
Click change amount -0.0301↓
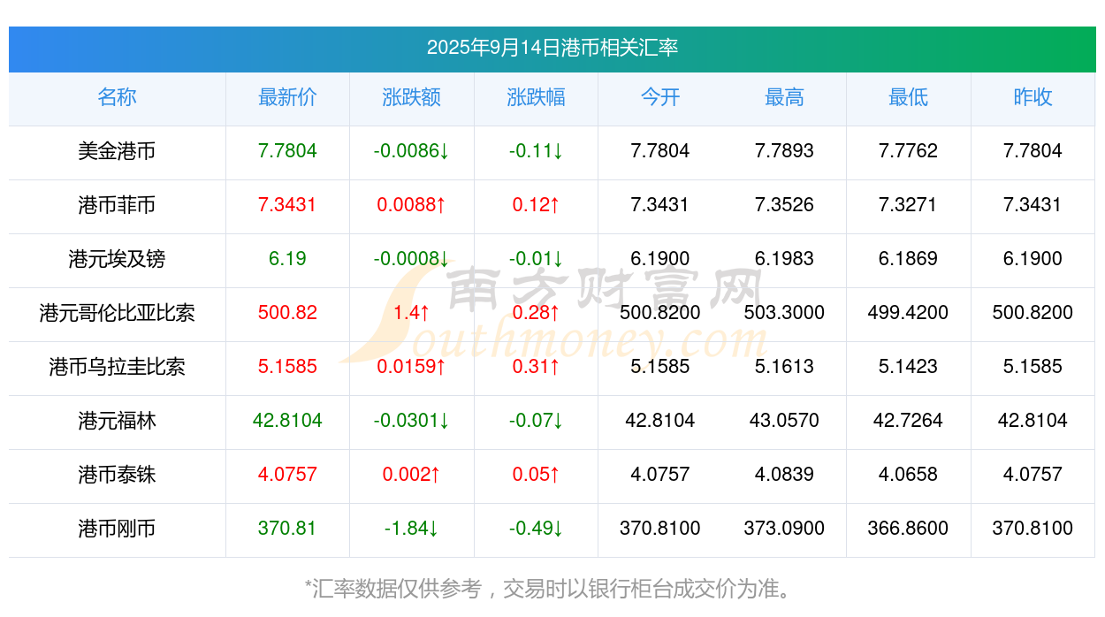[x=412, y=421]
